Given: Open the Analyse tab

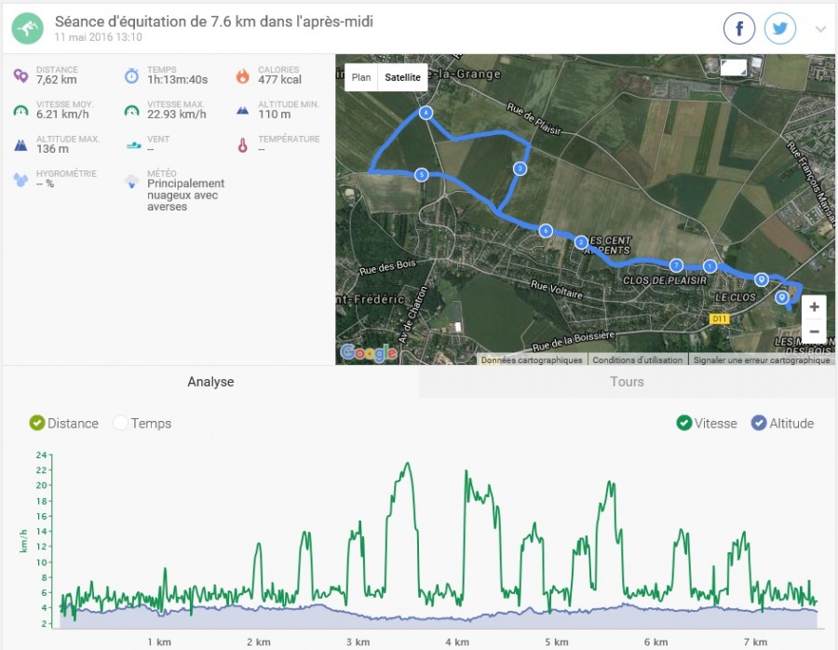Looking at the screenshot, I should click(210, 382).
